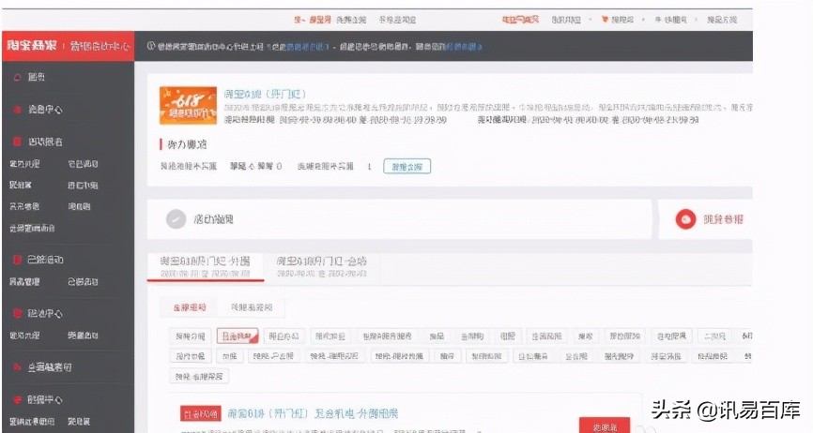The image size is (813, 433).
Task: Select the active tab with red underline
Action: (x=206, y=266)
